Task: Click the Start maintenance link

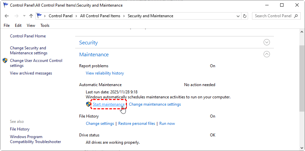Action: pyautogui.click(x=109, y=104)
